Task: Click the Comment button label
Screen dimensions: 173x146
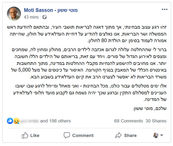Action: 83,135
